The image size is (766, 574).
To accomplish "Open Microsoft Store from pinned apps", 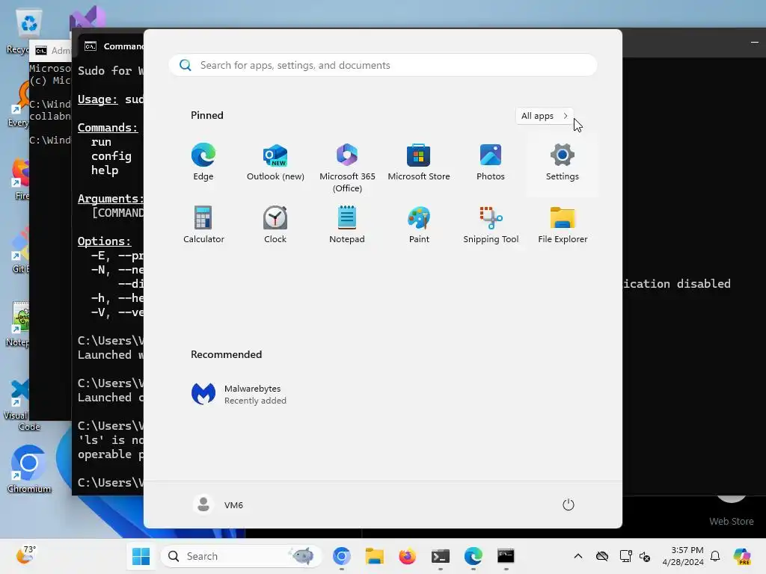I will click(419, 163).
